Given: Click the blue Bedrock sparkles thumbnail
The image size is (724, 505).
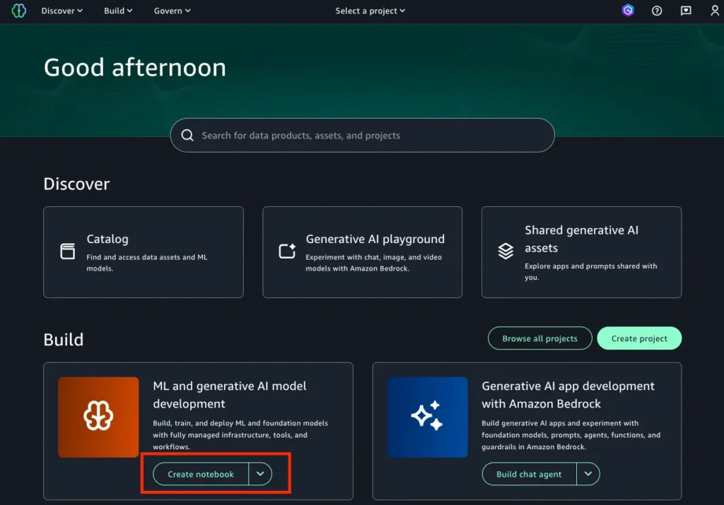Looking at the screenshot, I should [x=427, y=417].
